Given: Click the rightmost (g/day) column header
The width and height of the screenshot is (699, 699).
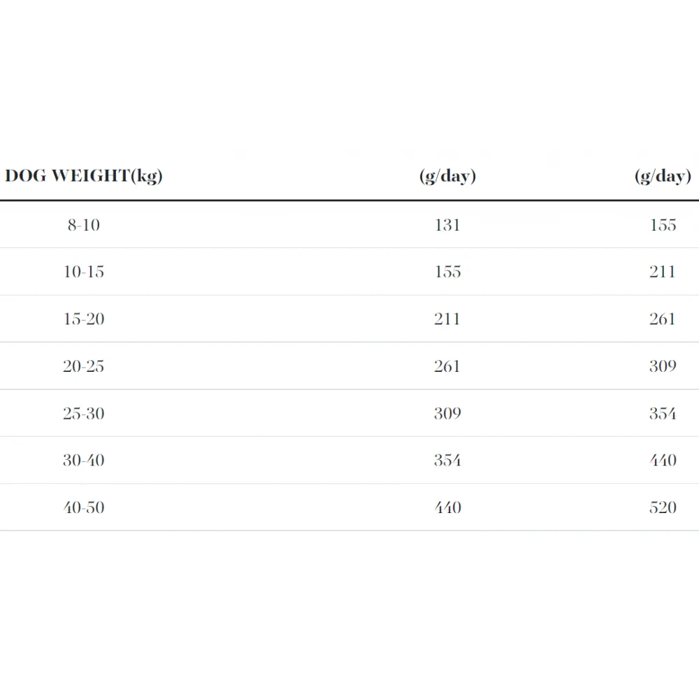Looking at the screenshot, I should pos(663,175).
